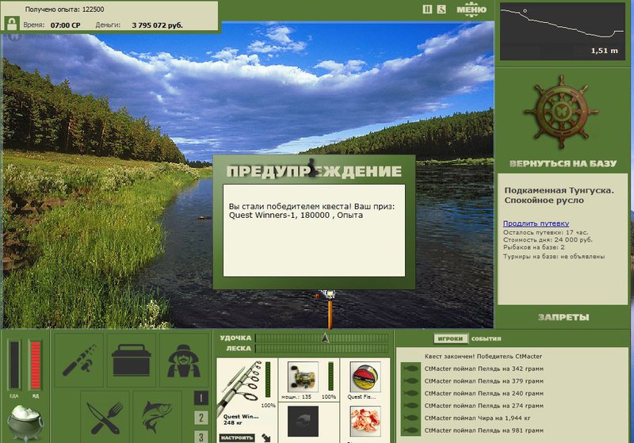Open the МЕНЮ menu
This screenshot has height=443, width=634.
tap(472, 10)
